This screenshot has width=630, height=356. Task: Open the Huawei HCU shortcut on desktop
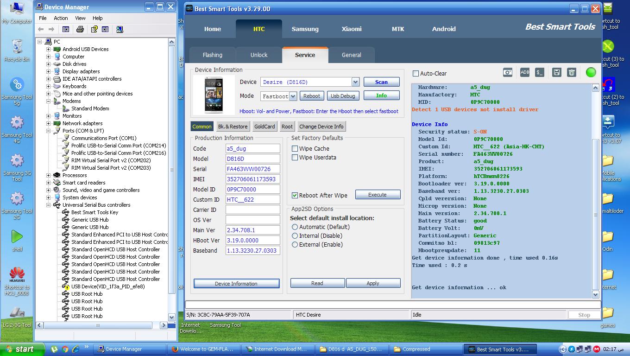click(x=17, y=281)
